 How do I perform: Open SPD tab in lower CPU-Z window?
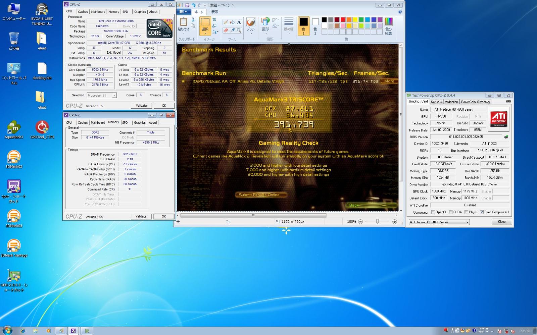click(125, 123)
